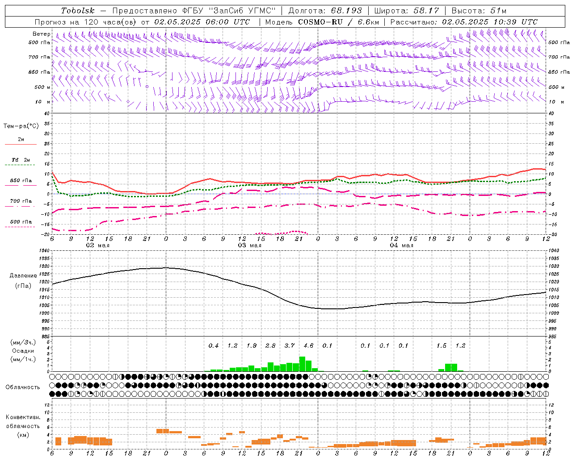Click the 2.8 precipitation value

270,346
